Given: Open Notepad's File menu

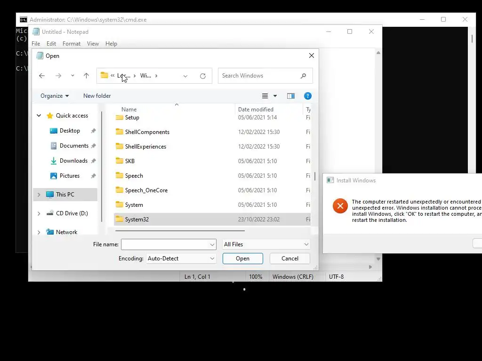Looking at the screenshot, I should point(36,44).
